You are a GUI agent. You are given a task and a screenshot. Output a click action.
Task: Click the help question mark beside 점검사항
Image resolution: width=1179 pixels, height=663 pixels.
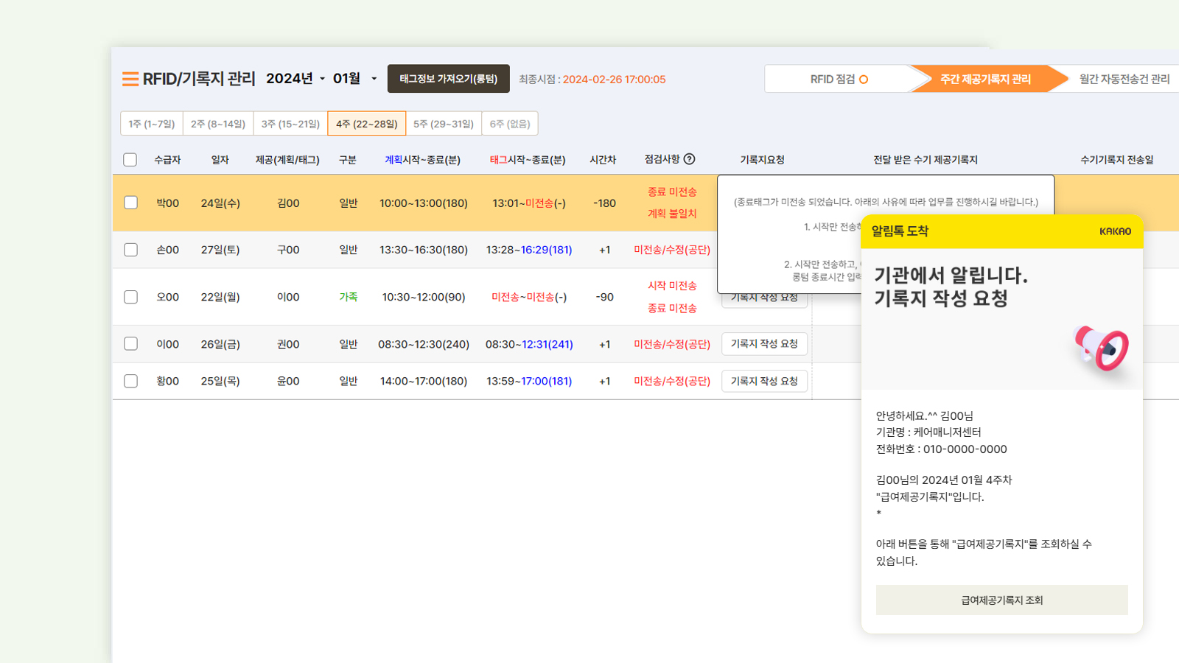point(690,159)
